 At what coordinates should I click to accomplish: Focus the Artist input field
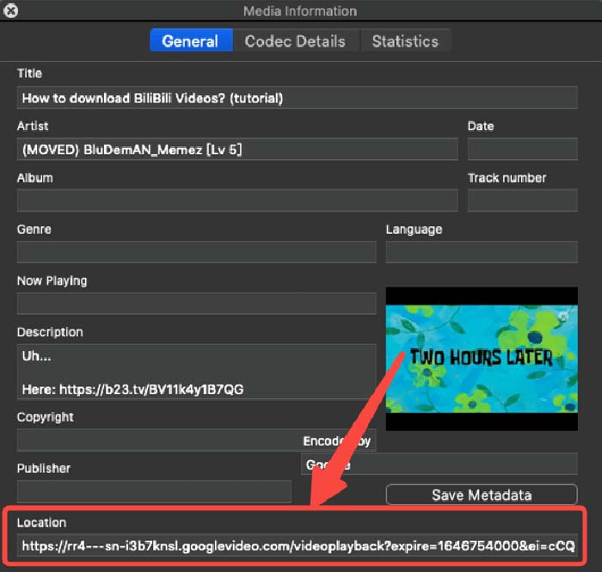click(236, 150)
